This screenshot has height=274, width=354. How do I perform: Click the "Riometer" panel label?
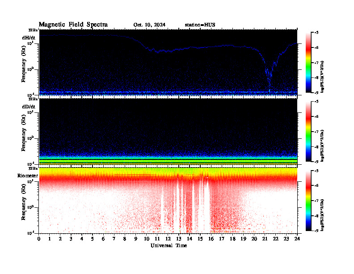click(28, 176)
